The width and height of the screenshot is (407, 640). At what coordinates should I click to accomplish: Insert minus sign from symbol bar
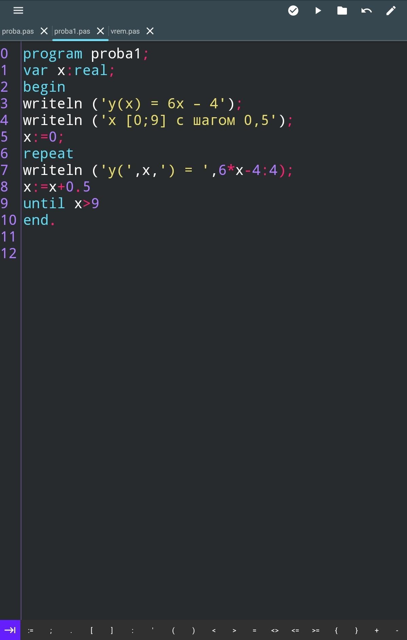(397, 630)
